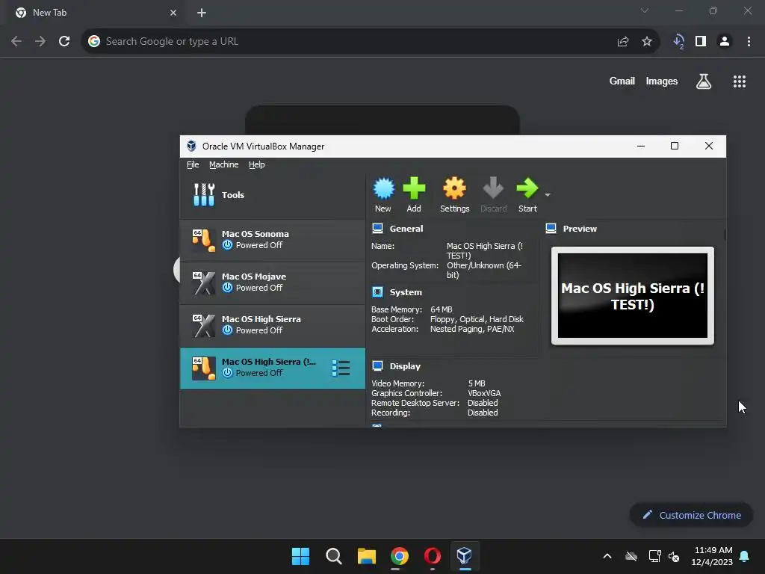
Task: Click the "VBoxVGA" graphics controller value
Action: pos(484,393)
